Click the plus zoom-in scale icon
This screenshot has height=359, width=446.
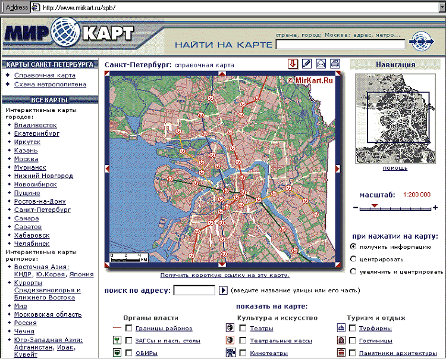pos(435,208)
